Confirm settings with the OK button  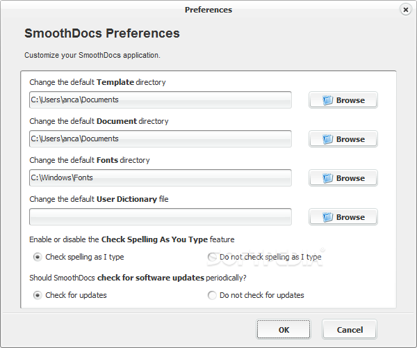pyautogui.click(x=284, y=330)
